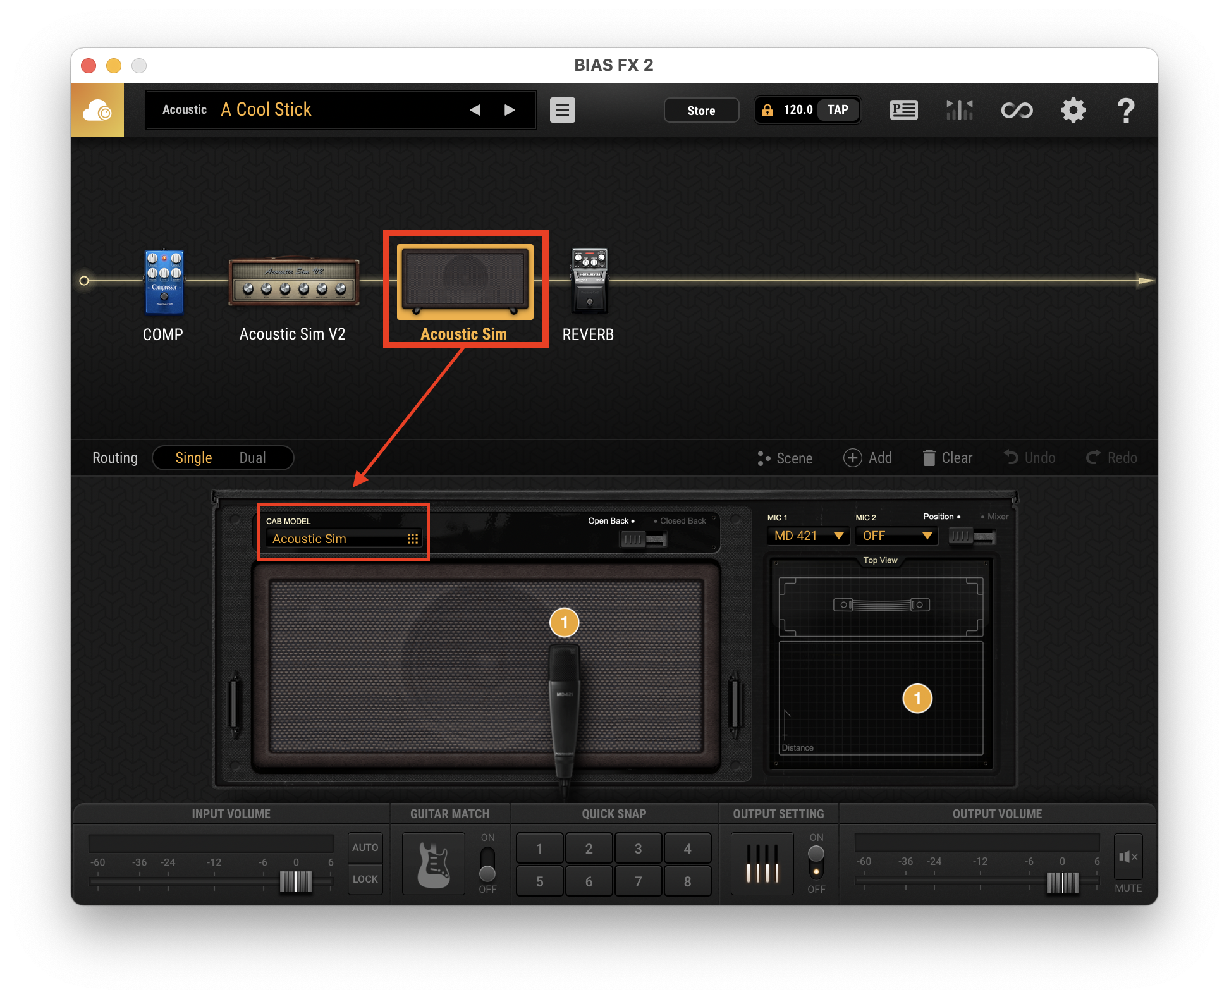Select the Acoustic Sim V2 amp
Image resolution: width=1229 pixels, height=999 pixels.
pyautogui.click(x=294, y=281)
